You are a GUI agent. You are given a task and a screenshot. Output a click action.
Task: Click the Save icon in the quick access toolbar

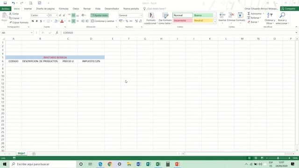point(5,3)
